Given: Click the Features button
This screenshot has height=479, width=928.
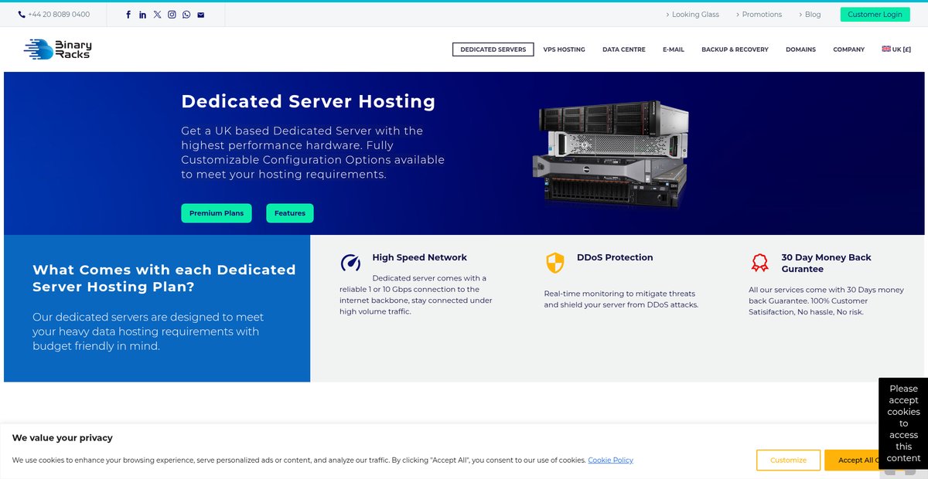Looking at the screenshot, I should pyautogui.click(x=290, y=213).
